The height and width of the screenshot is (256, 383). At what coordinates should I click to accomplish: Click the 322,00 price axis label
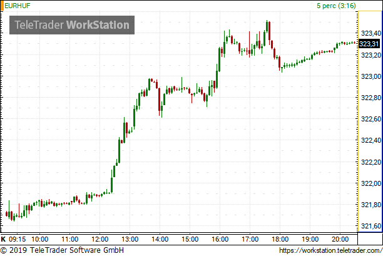[x=371, y=183]
